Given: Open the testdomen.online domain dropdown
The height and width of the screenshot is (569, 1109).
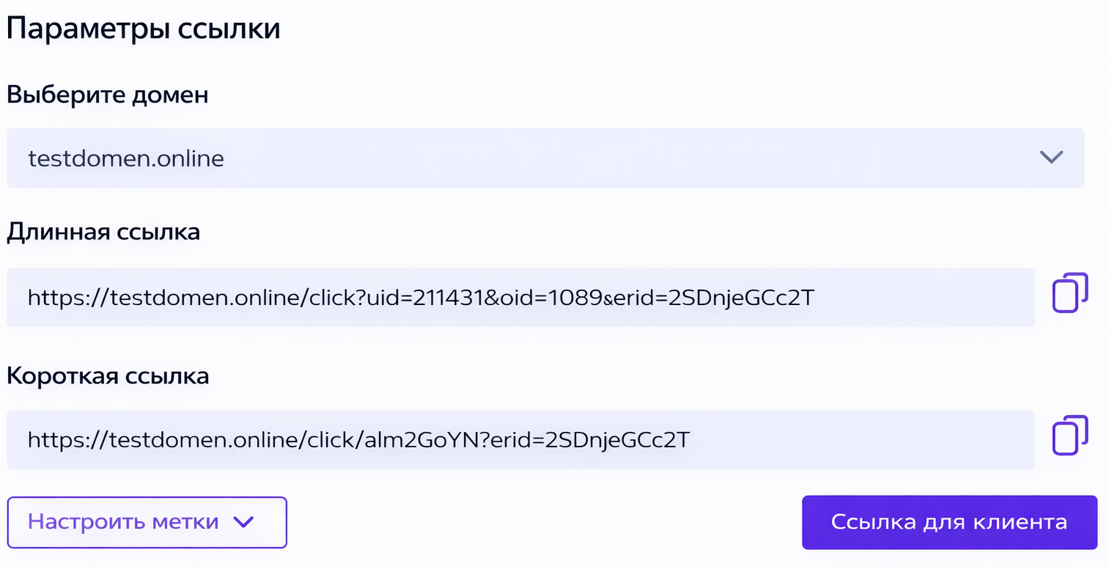Looking at the screenshot, I should [545, 158].
